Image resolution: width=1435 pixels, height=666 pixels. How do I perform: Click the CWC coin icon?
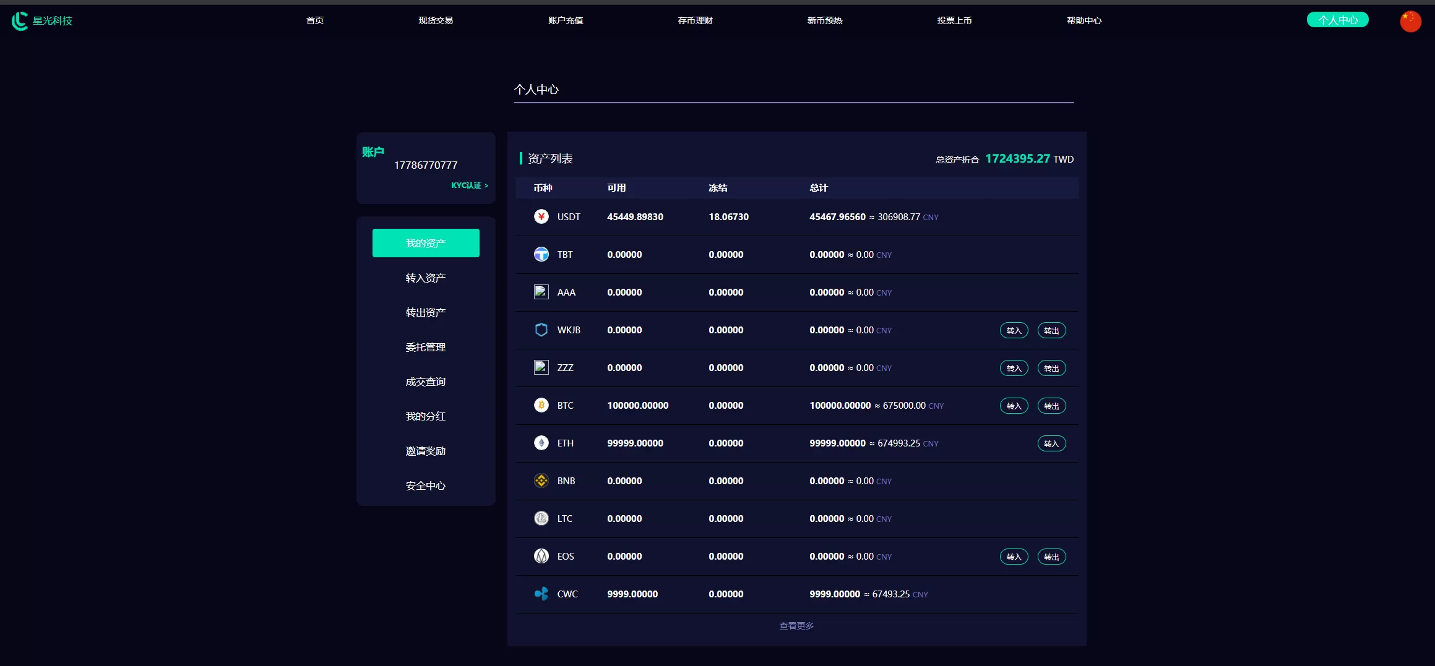[541, 594]
